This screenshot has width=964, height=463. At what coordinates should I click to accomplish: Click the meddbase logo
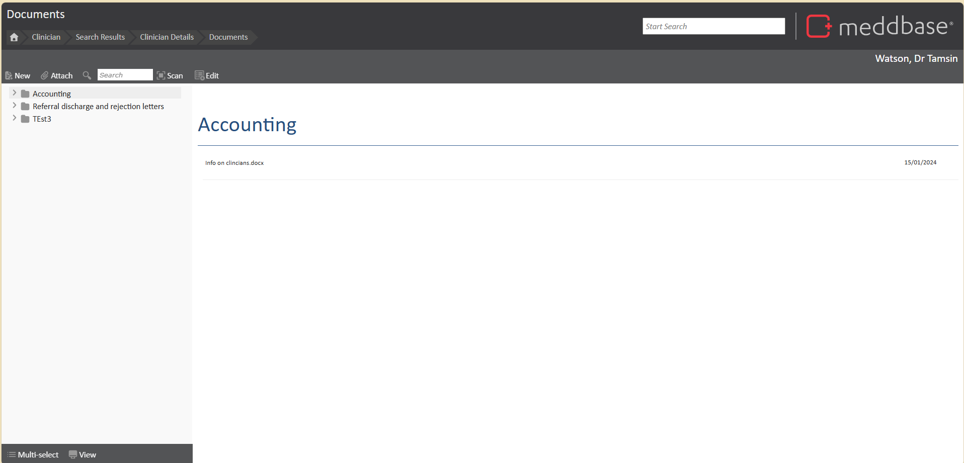click(x=879, y=26)
